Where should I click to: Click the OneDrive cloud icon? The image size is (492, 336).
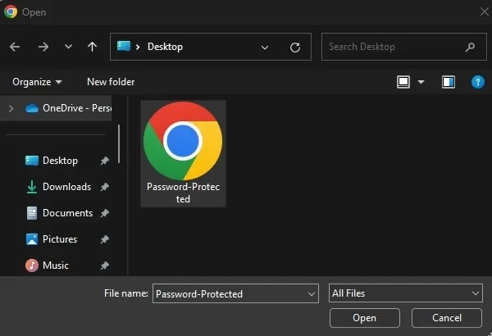(x=32, y=108)
